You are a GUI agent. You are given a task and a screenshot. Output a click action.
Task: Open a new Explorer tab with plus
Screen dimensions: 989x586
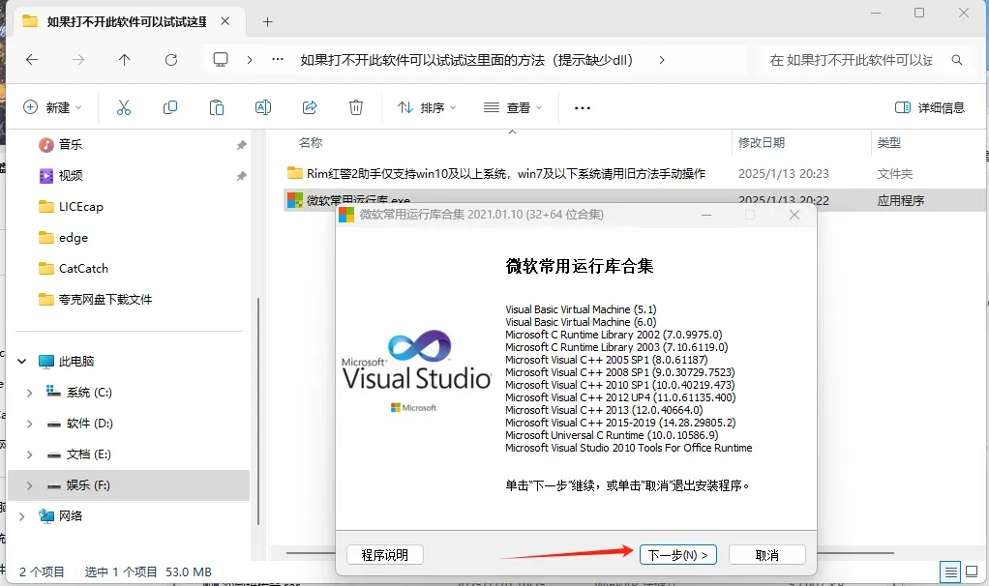pos(267,22)
